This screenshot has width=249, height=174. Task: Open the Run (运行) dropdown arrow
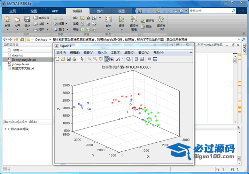[122, 29]
